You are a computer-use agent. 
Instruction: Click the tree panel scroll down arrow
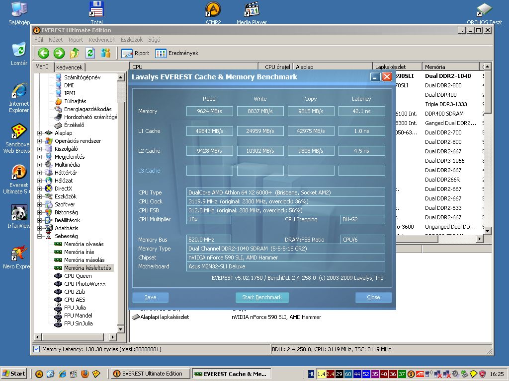[121, 329]
